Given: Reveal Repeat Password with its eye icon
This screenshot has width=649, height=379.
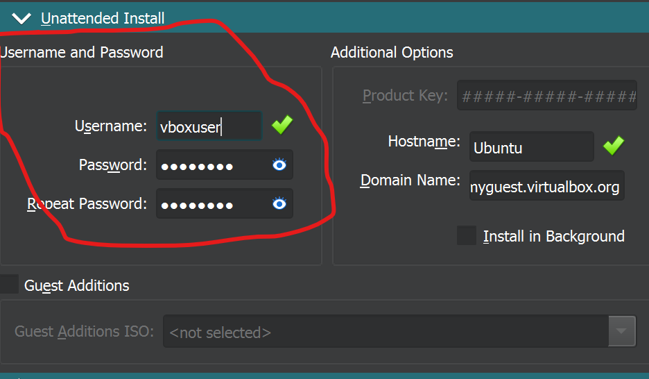Looking at the screenshot, I should pos(279,203).
